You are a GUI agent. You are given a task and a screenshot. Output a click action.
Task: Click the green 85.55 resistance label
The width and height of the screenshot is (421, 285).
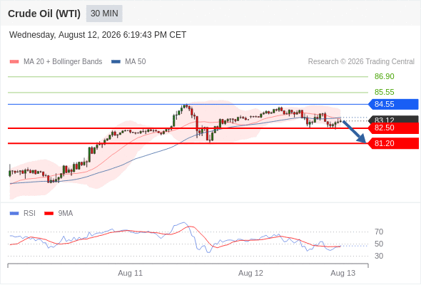[384, 92]
